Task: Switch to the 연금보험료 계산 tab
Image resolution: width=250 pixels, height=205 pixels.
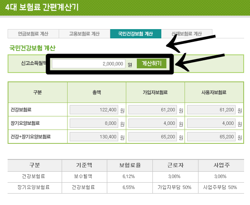Action: tap(33, 34)
